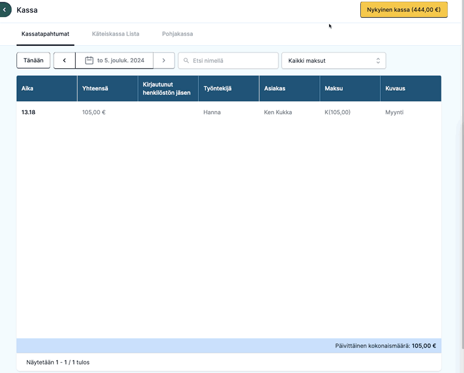Click the Kuvaus column header
The image size is (464, 373).
[x=411, y=89]
